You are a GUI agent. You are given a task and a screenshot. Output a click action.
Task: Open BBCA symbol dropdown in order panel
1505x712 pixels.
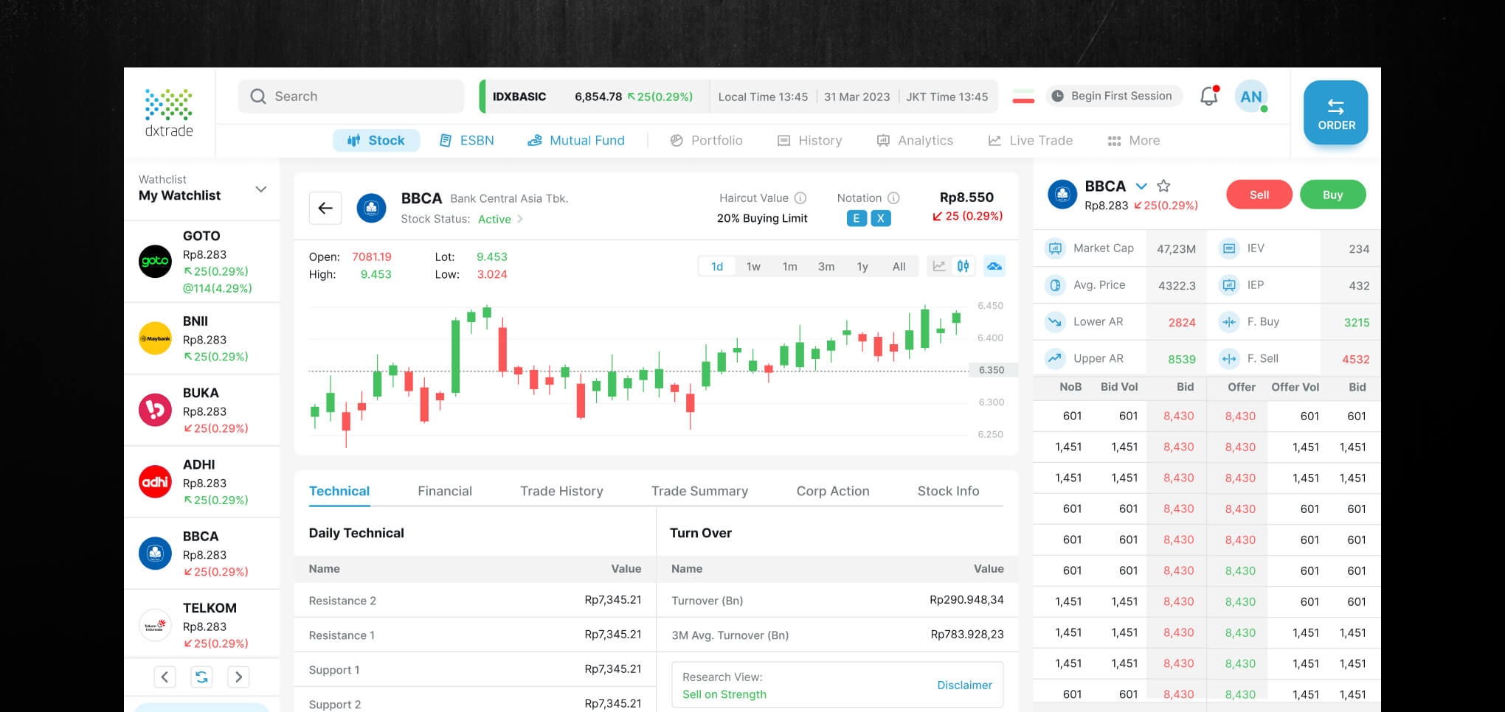tap(1141, 186)
